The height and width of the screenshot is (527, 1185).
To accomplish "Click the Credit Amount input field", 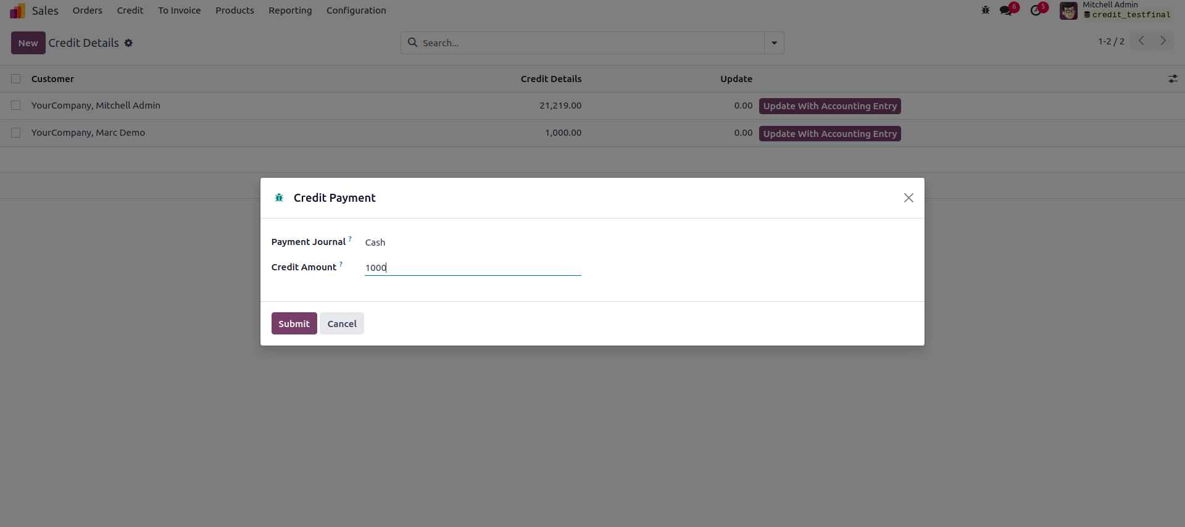I will tap(473, 267).
